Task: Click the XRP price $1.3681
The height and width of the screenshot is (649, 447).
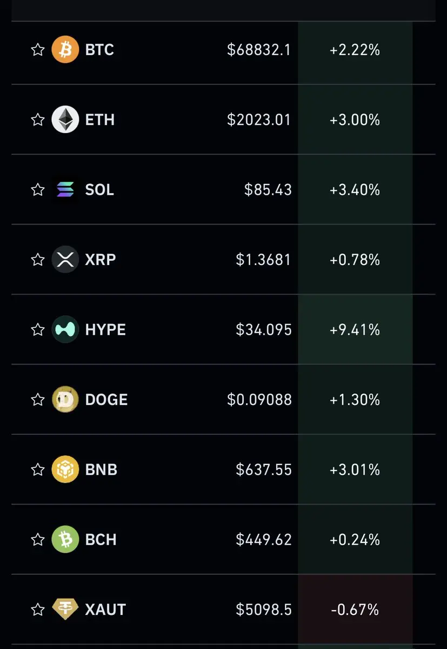Action: click(x=263, y=260)
